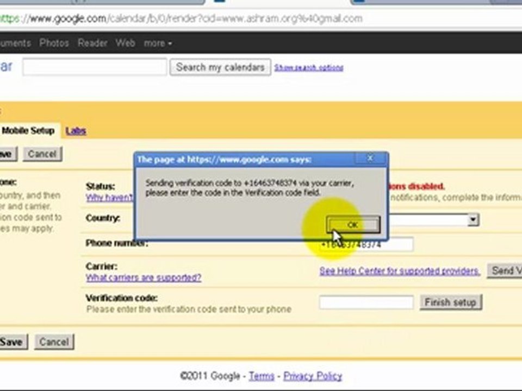Click the Search my calendars button
Viewport: 522px width, 391px height.
(220, 67)
